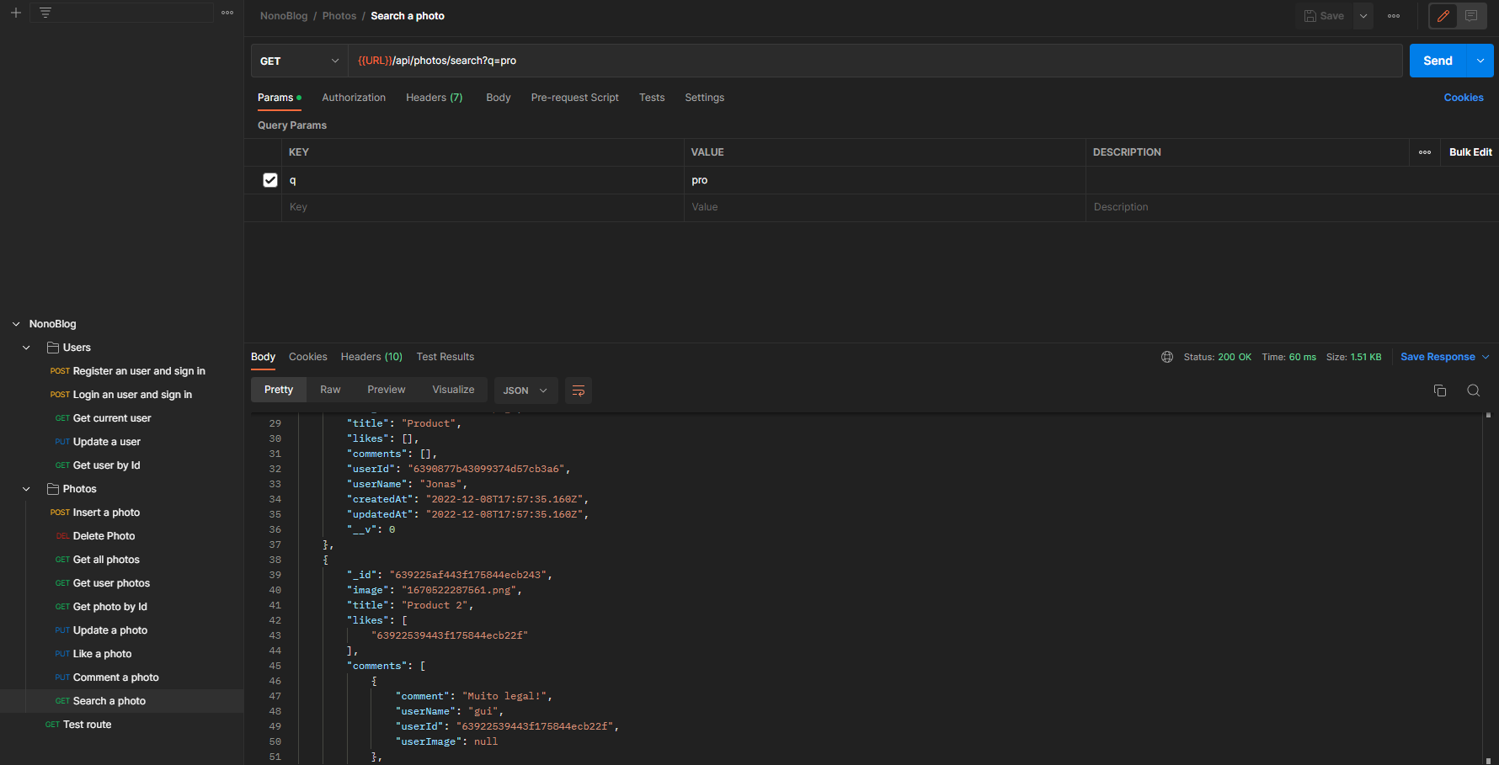Open the Cookies link
1499x765 pixels.
[1463, 98]
